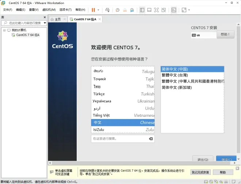This screenshot has width=241, height=184.
Task: Click the scroll right arrow of the horizontal scrollbar
Action: coord(234,163)
